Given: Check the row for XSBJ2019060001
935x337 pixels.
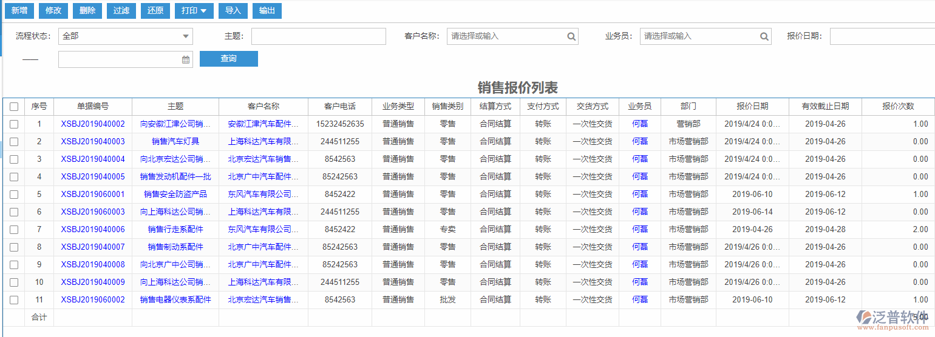Looking at the screenshot, I should [x=14, y=195].
